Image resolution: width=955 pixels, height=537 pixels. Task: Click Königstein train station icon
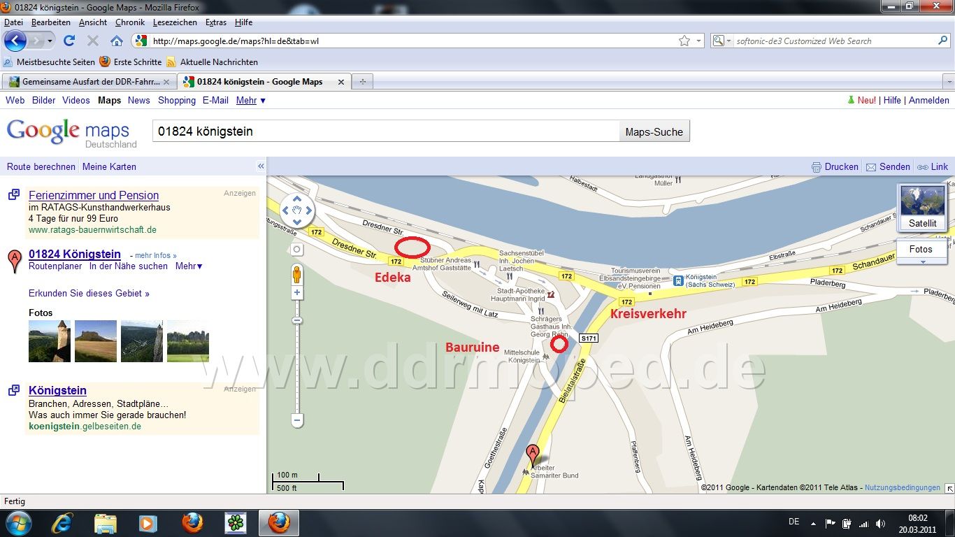(677, 280)
